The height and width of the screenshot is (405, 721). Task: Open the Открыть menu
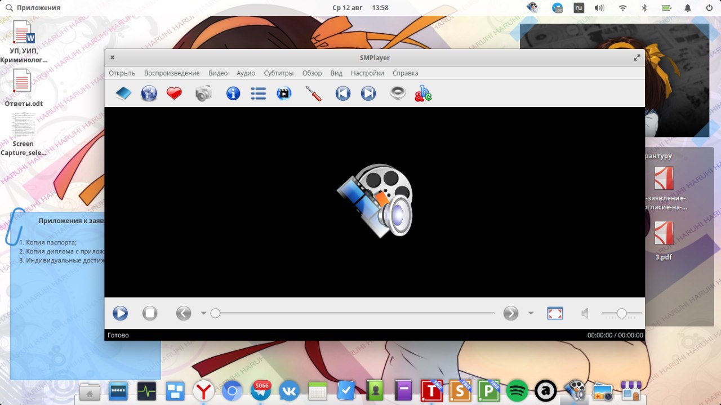(122, 73)
